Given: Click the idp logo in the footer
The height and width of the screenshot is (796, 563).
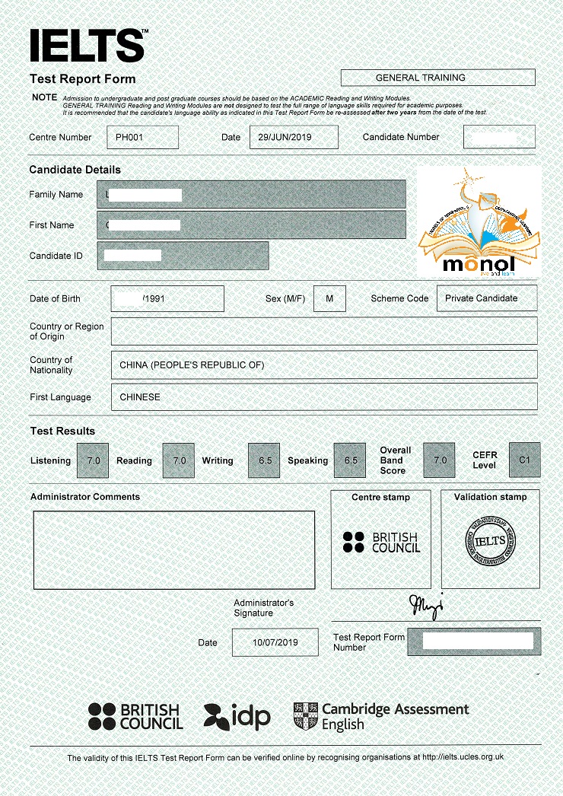Looking at the screenshot, I should click(237, 717).
